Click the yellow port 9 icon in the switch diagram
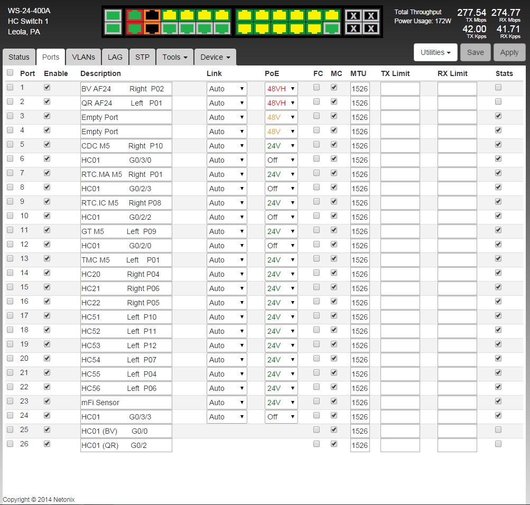 204,15
